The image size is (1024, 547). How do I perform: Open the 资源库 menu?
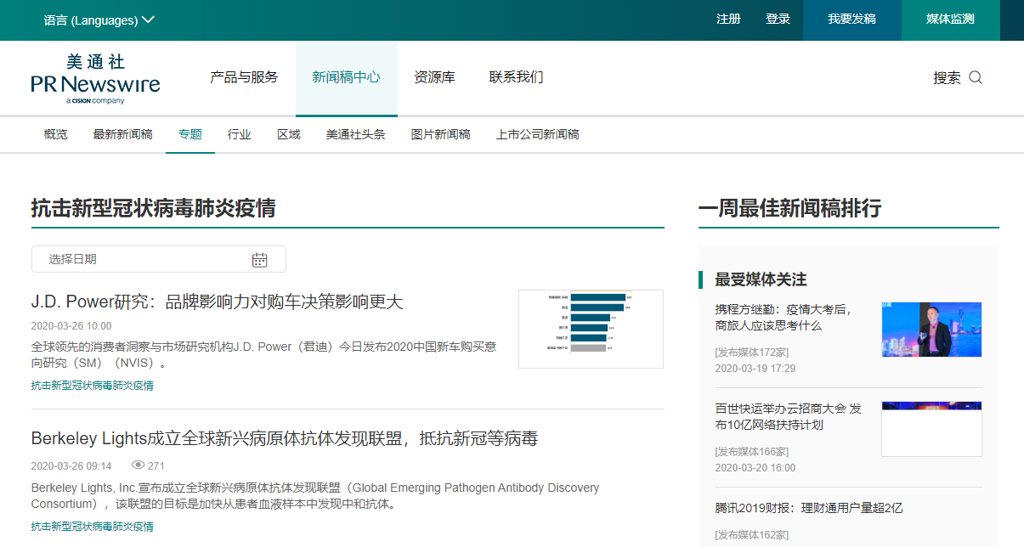pyautogui.click(x=434, y=77)
